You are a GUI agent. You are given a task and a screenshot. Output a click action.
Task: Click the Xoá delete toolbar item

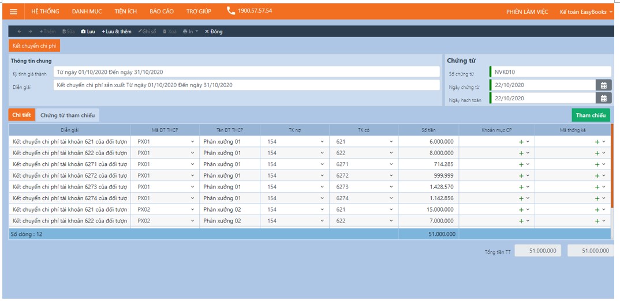170,32
